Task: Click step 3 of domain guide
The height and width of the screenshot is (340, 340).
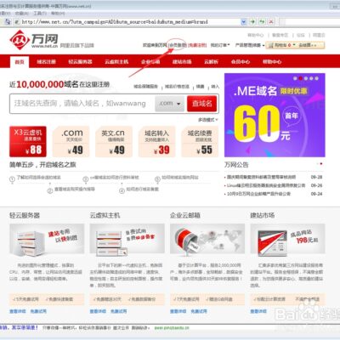Action: click(110, 178)
